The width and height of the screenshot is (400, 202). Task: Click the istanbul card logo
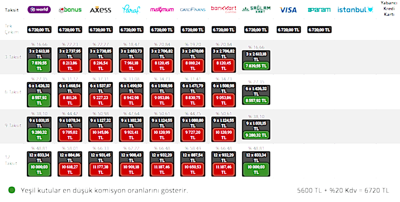(x=355, y=10)
